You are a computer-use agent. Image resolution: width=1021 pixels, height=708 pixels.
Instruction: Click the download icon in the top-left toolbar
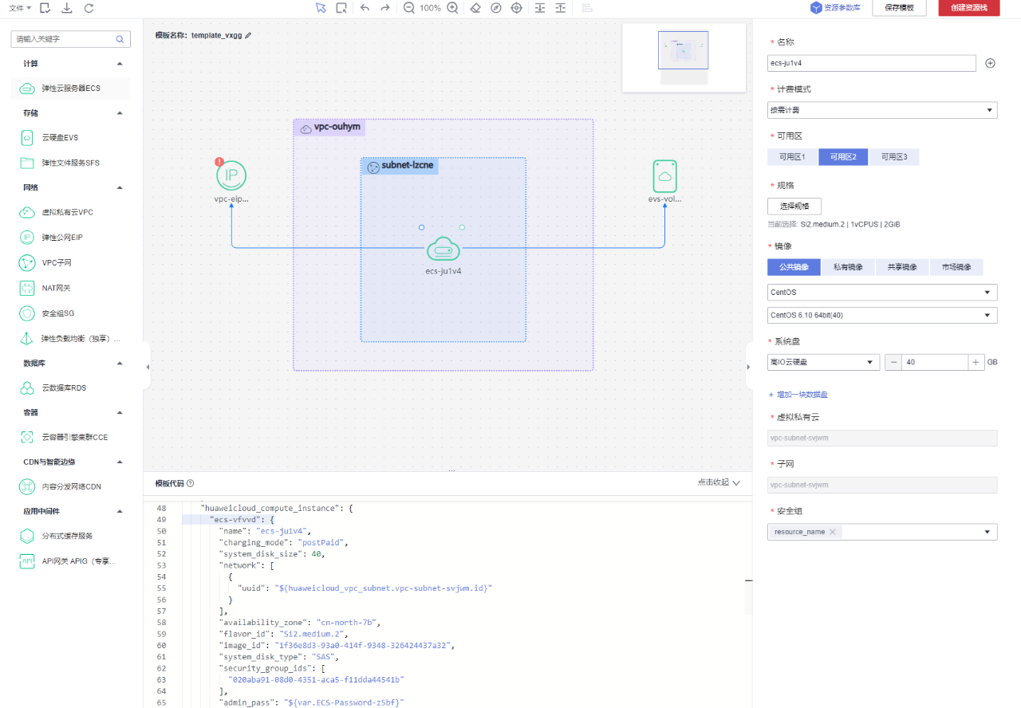tap(67, 8)
